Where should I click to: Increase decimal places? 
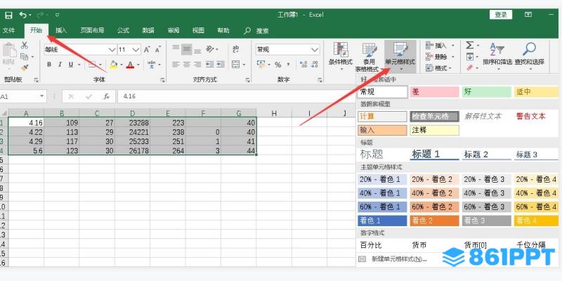tap(303, 65)
